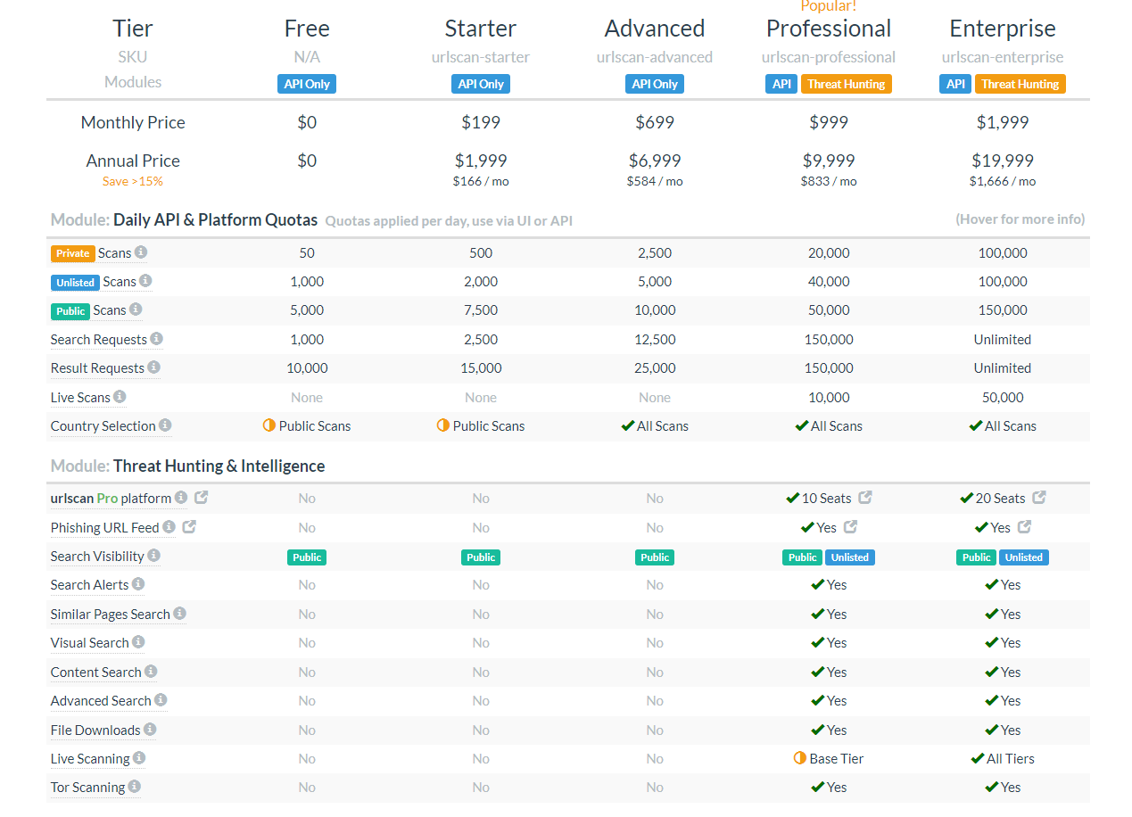1132x817 pixels.
Task: Click the Country Selection label
Action: pos(103,425)
